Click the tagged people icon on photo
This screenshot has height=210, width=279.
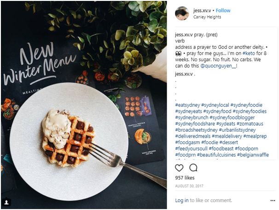pos(6,202)
